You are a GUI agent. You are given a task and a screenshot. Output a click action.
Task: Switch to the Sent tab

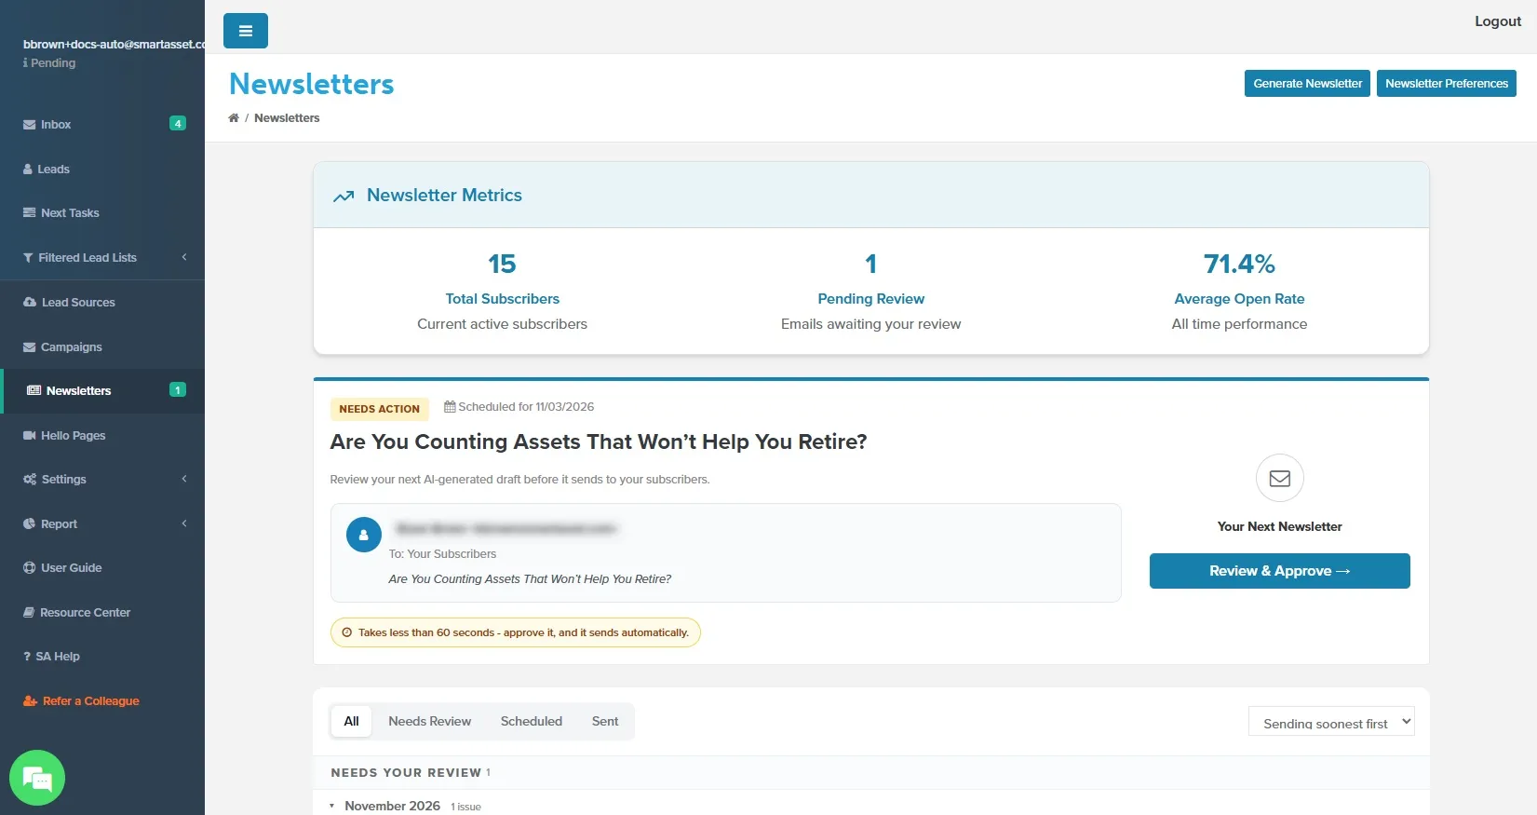coord(605,721)
